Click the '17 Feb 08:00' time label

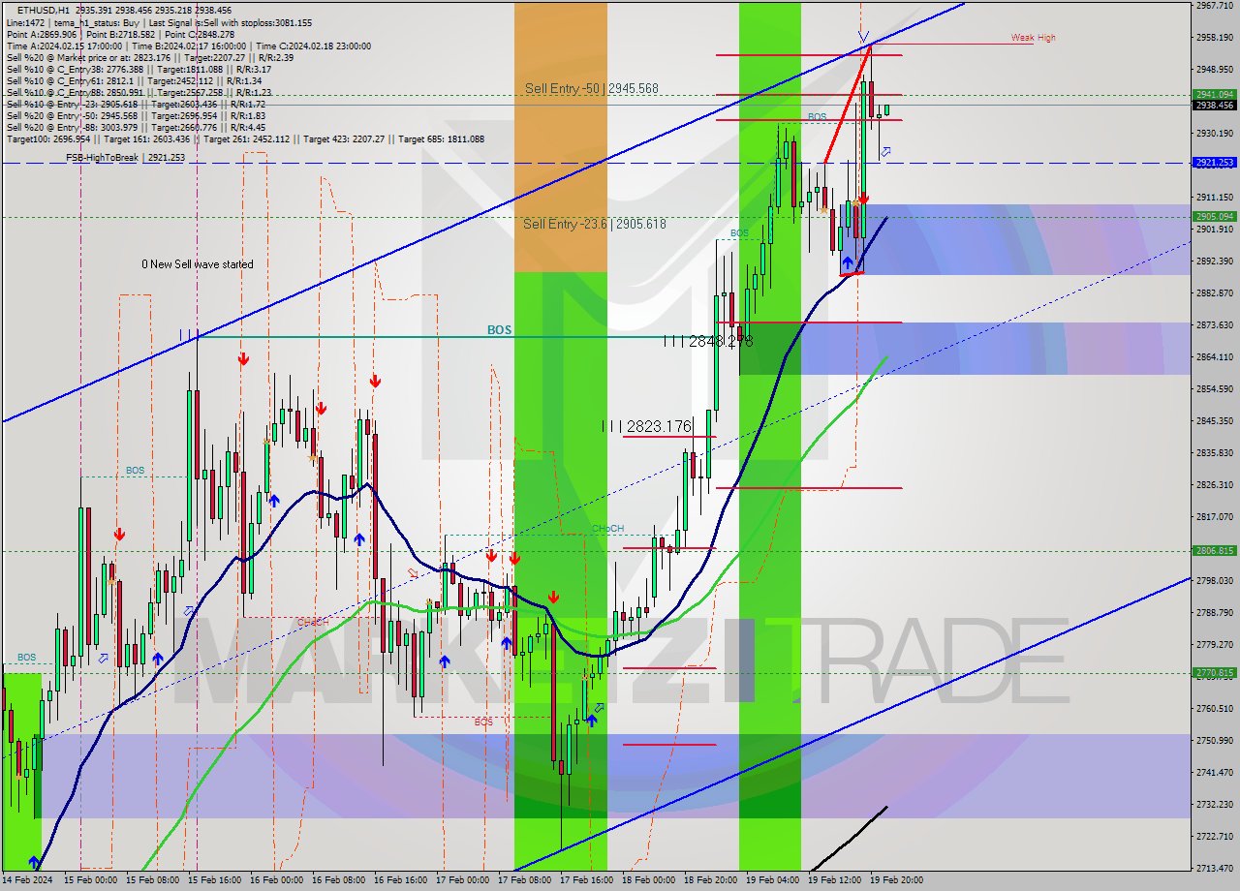[x=524, y=880]
